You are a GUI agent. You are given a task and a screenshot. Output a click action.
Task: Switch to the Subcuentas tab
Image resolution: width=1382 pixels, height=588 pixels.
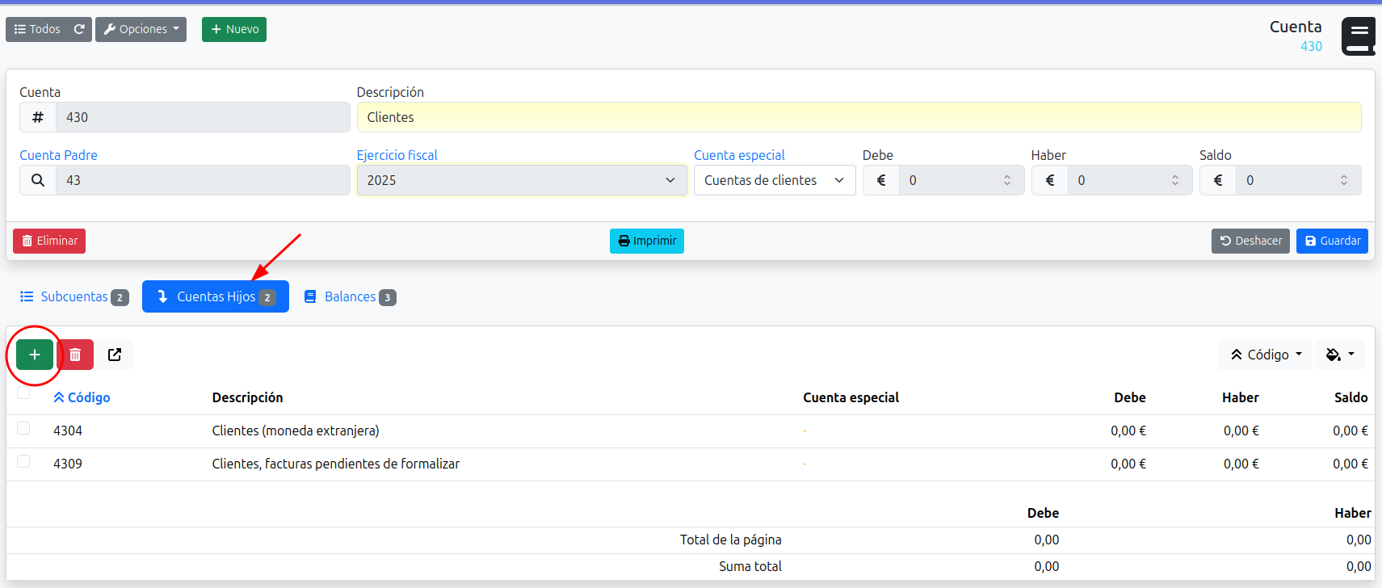click(74, 296)
